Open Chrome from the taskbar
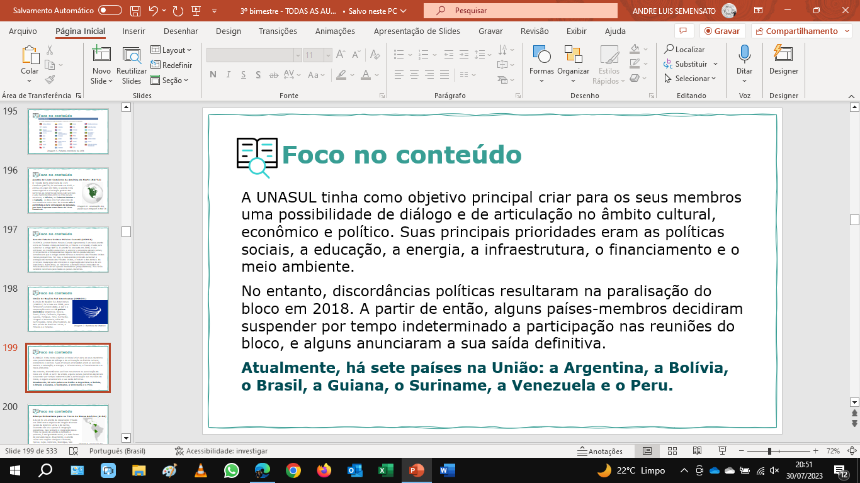 293,470
